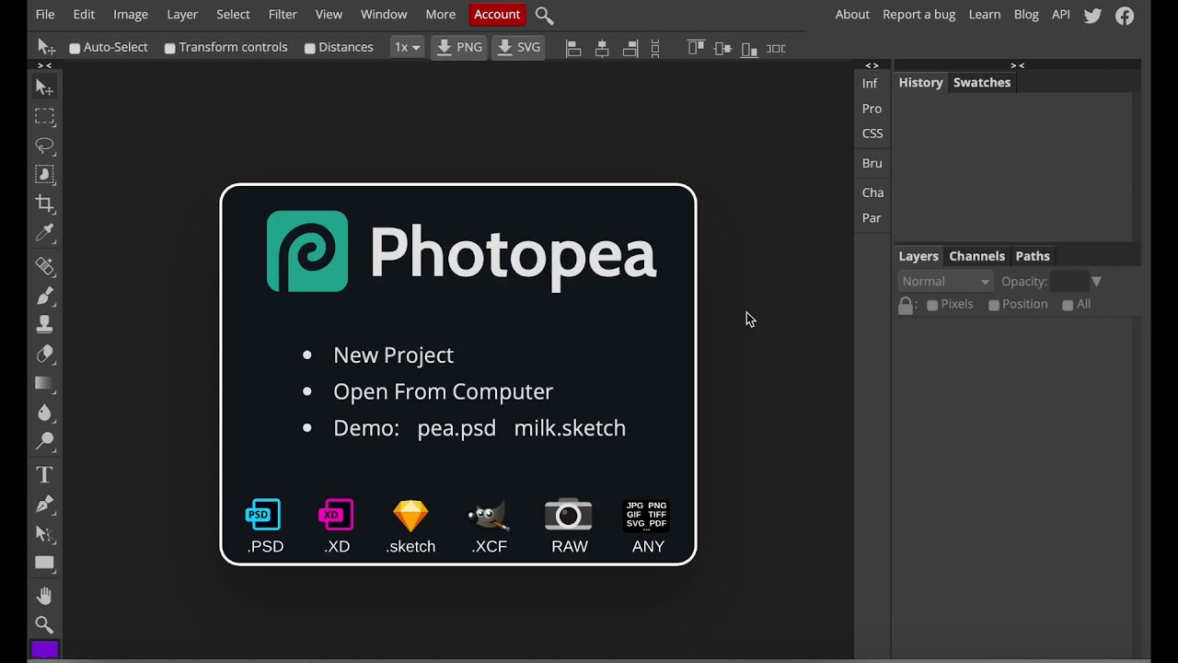The image size is (1178, 663).
Task: Open the Opacity slider dropdown arrow
Action: coord(1096,282)
